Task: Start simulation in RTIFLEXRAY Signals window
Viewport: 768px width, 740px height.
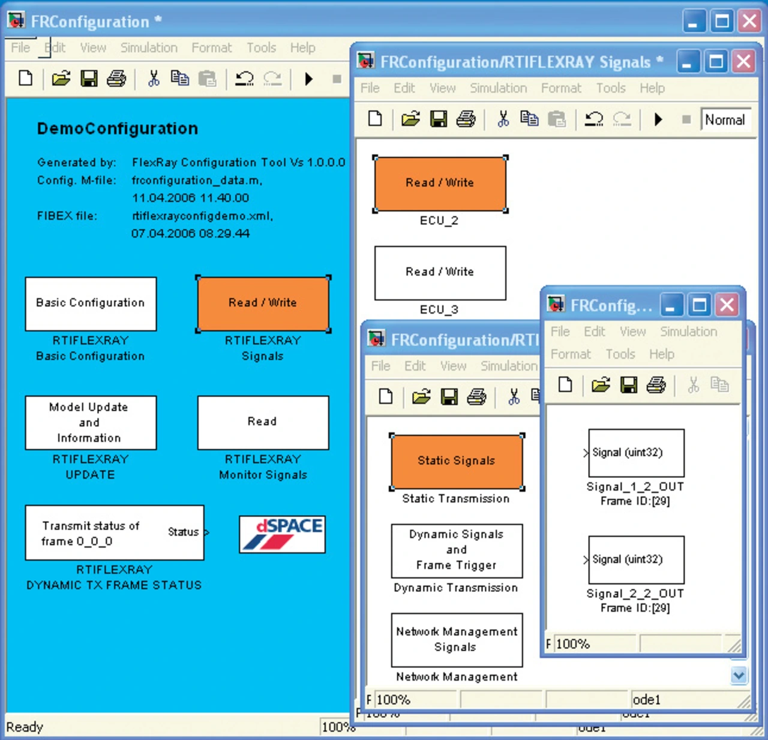Action: (x=658, y=119)
